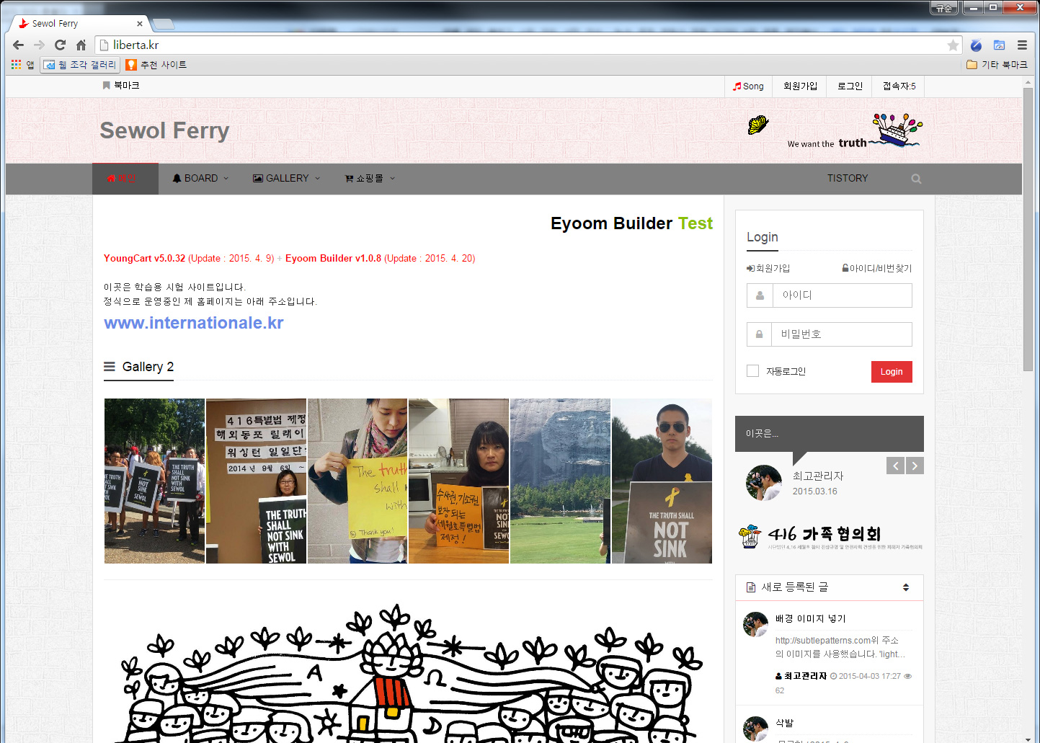Open the sunglasses man NOT SINK photo

662,481
